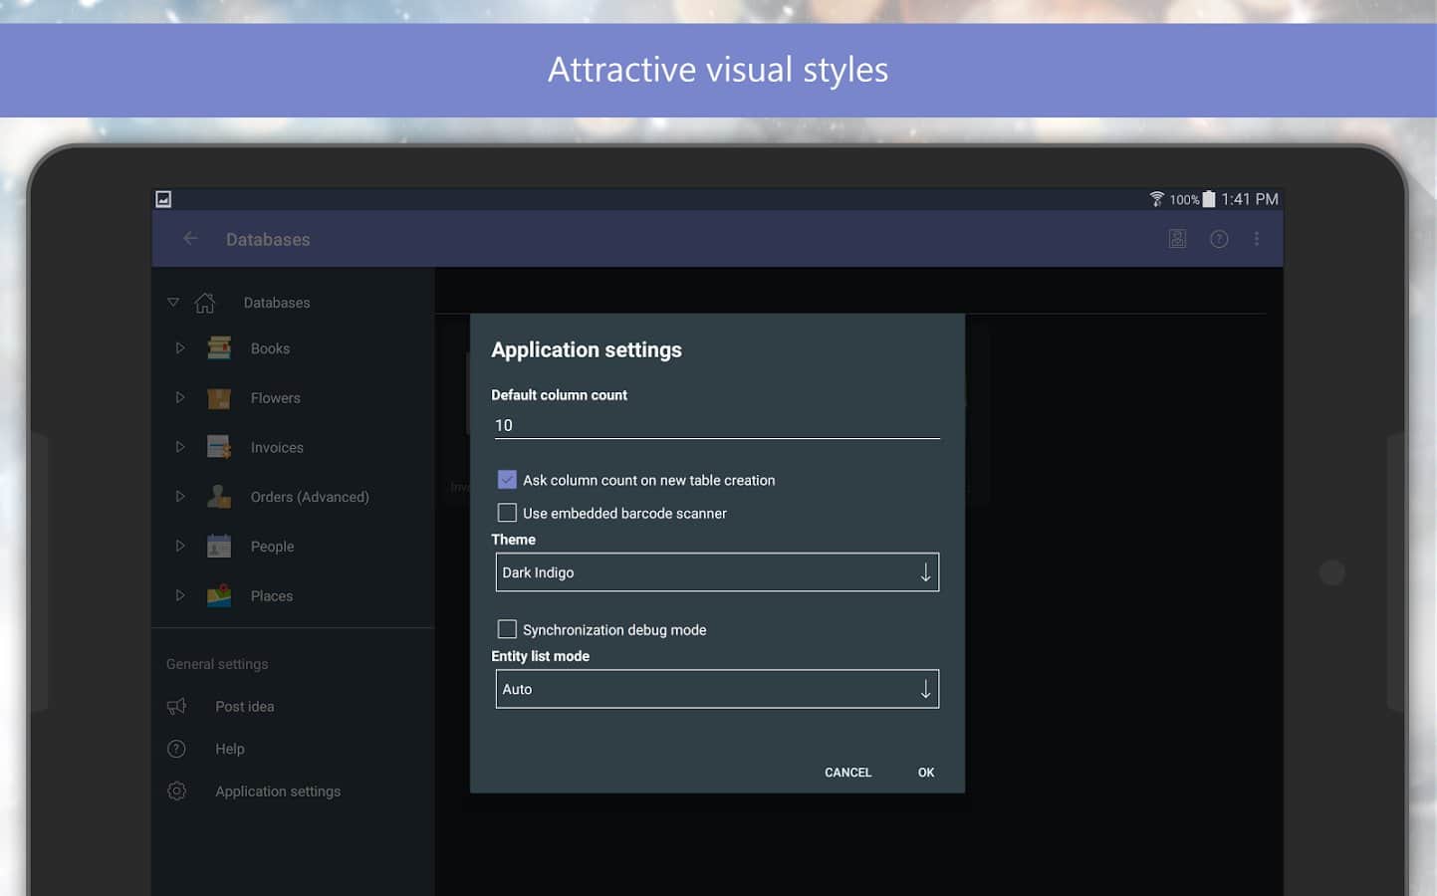Collapse the Databases root node triangle

click(173, 302)
